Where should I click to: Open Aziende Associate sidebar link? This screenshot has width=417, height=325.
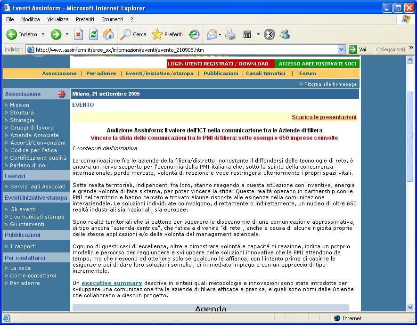pyautogui.click(x=34, y=135)
